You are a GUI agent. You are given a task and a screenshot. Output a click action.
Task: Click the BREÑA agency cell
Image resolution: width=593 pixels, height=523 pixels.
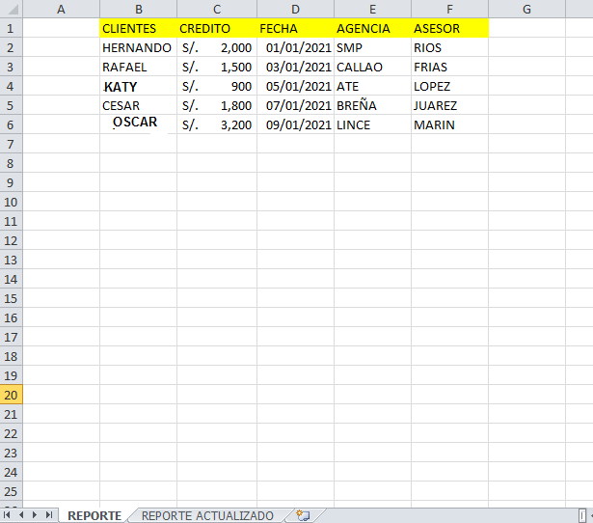pos(373,105)
